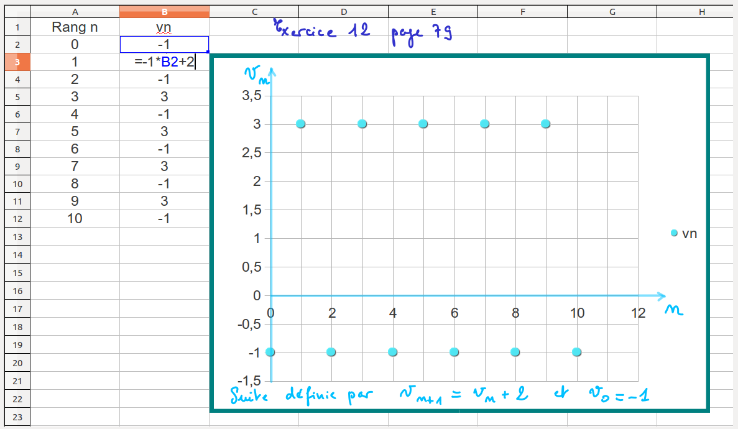The width and height of the screenshot is (738, 429).
Task: Click cell B2 with value -1
Action: point(164,45)
